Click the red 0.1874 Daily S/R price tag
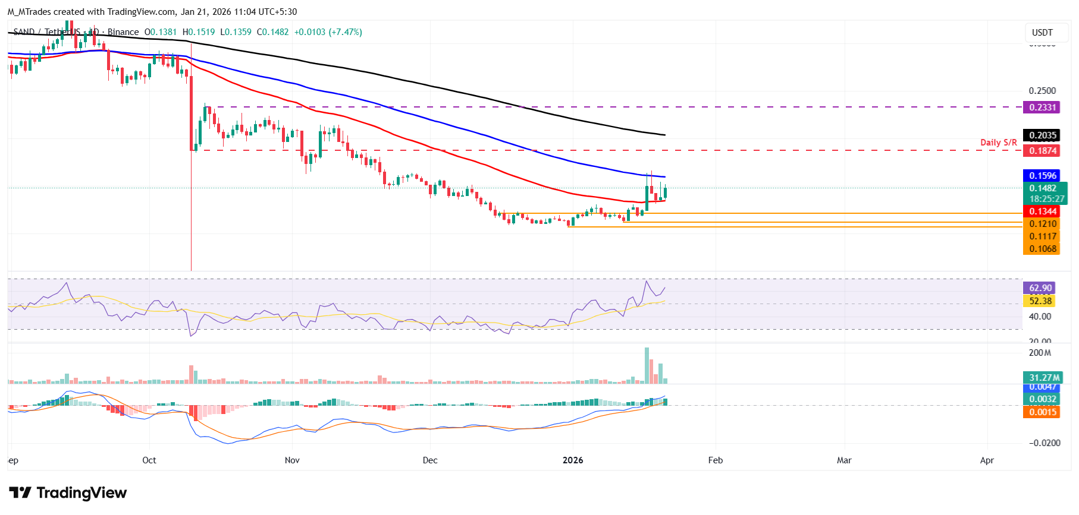1079x515 pixels. 1042,151
